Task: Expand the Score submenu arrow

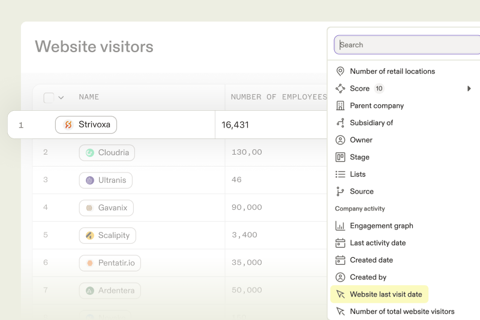Action: pyautogui.click(x=469, y=89)
